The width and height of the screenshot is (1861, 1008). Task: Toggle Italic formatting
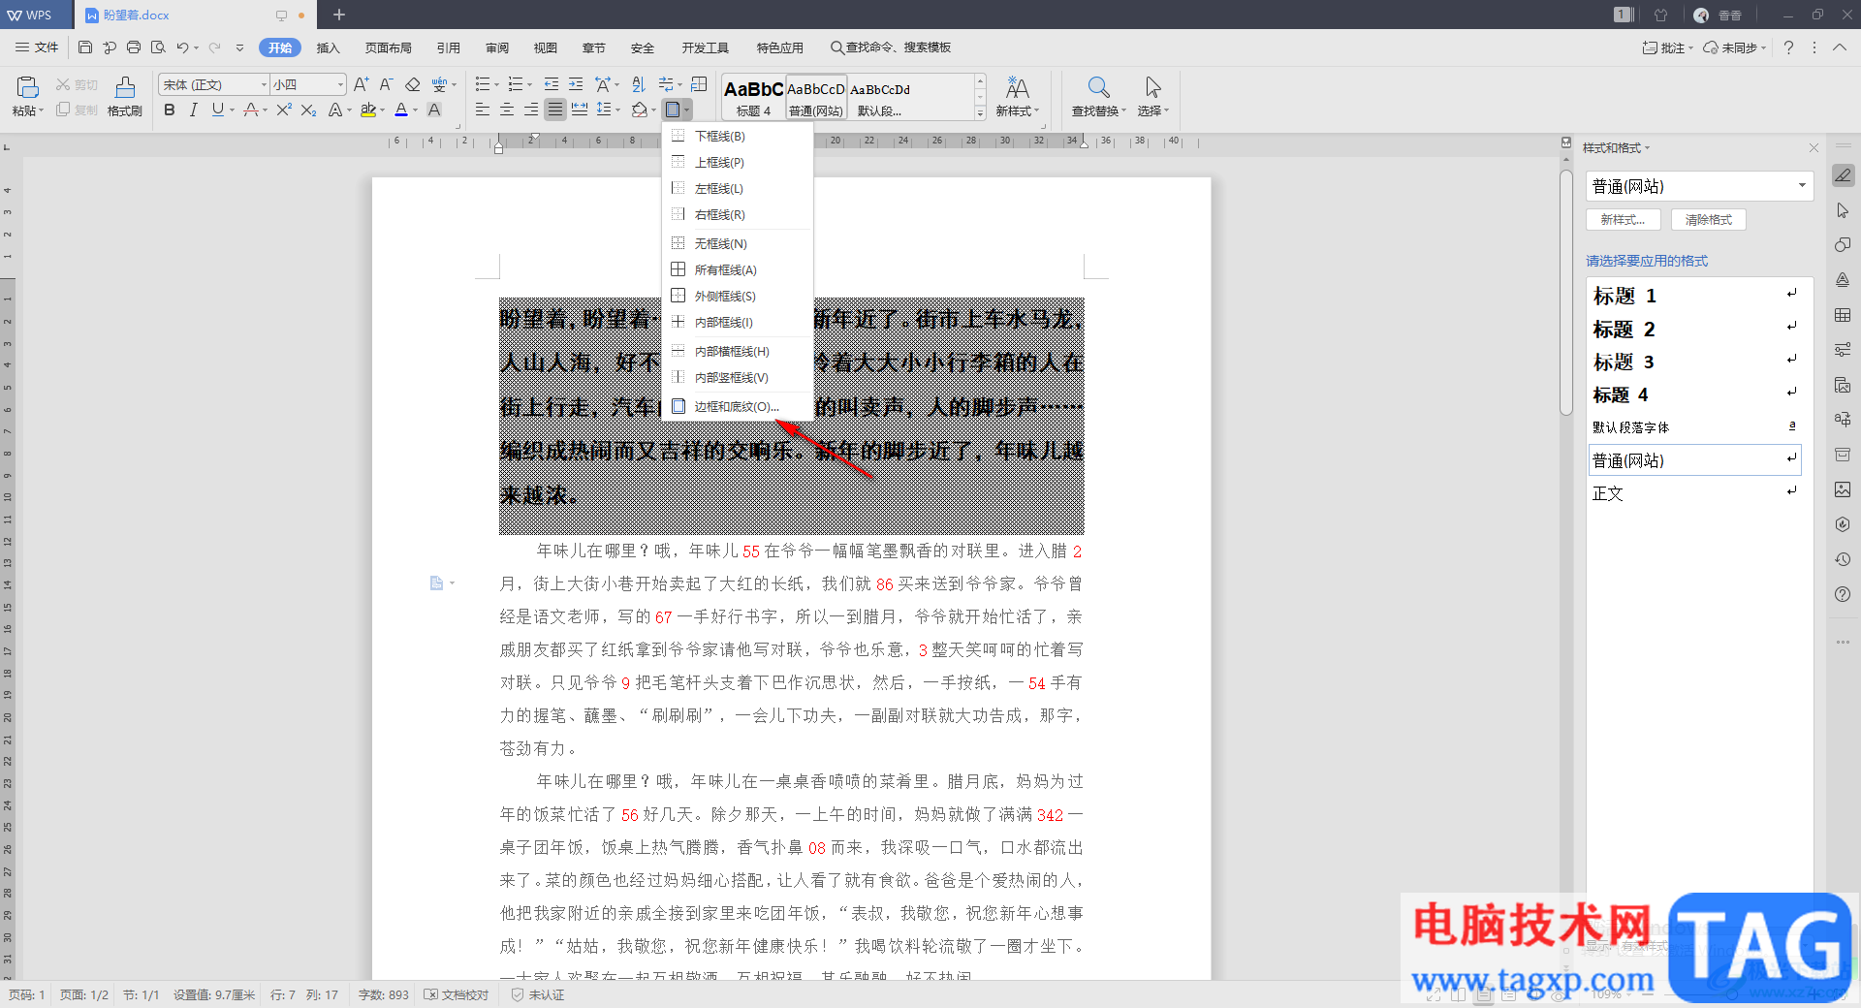[x=193, y=110]
